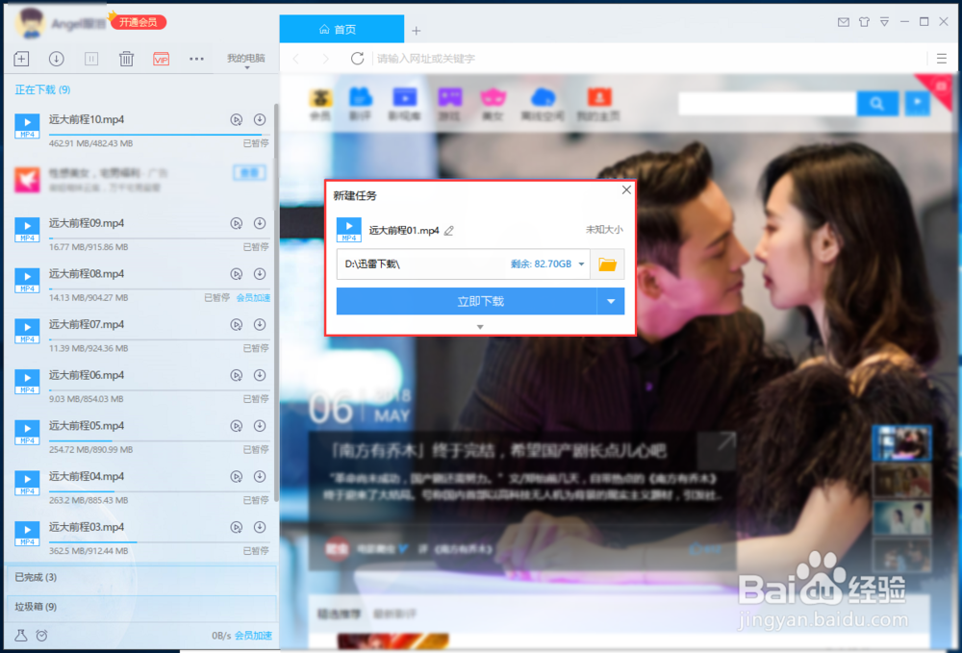Image resolution: width=962 pixels, height=653 pixels.
Task: Click the URL address input field
Action: coord(647,59)
